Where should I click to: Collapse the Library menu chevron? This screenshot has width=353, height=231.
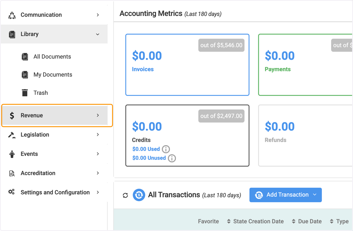tap(98, 34)
